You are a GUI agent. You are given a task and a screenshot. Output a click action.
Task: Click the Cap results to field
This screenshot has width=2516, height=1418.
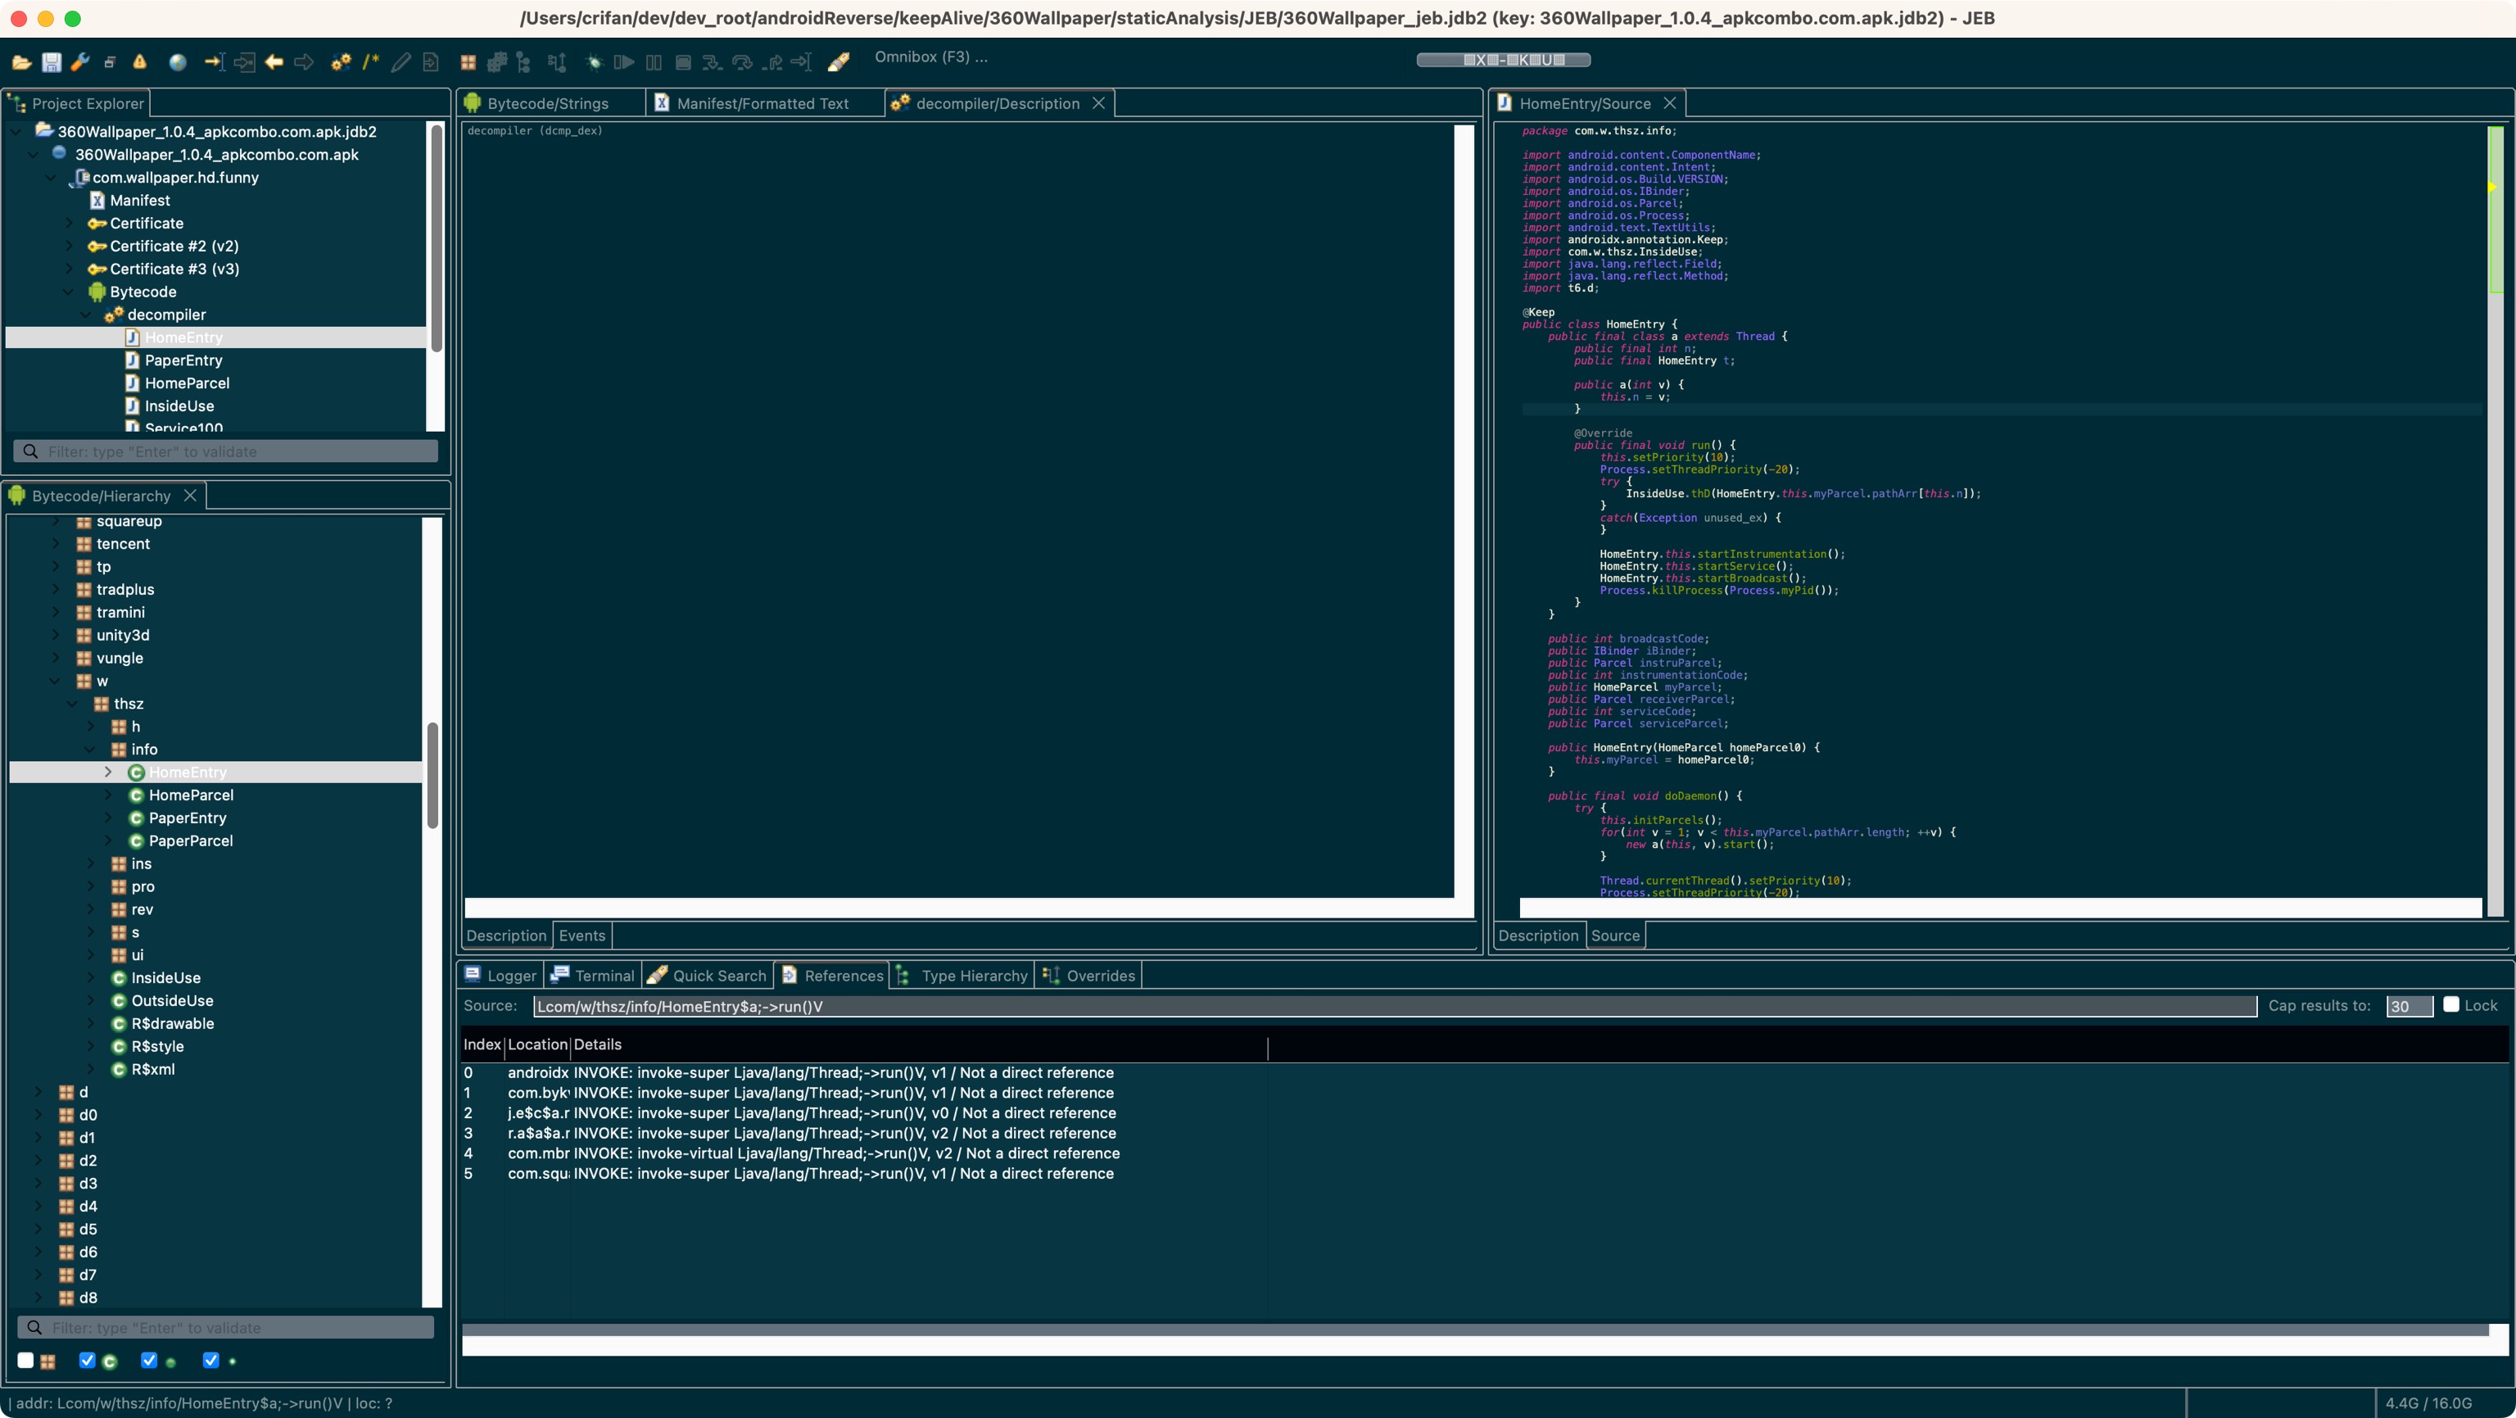pyautogui.click(x=2409, y=1005)
